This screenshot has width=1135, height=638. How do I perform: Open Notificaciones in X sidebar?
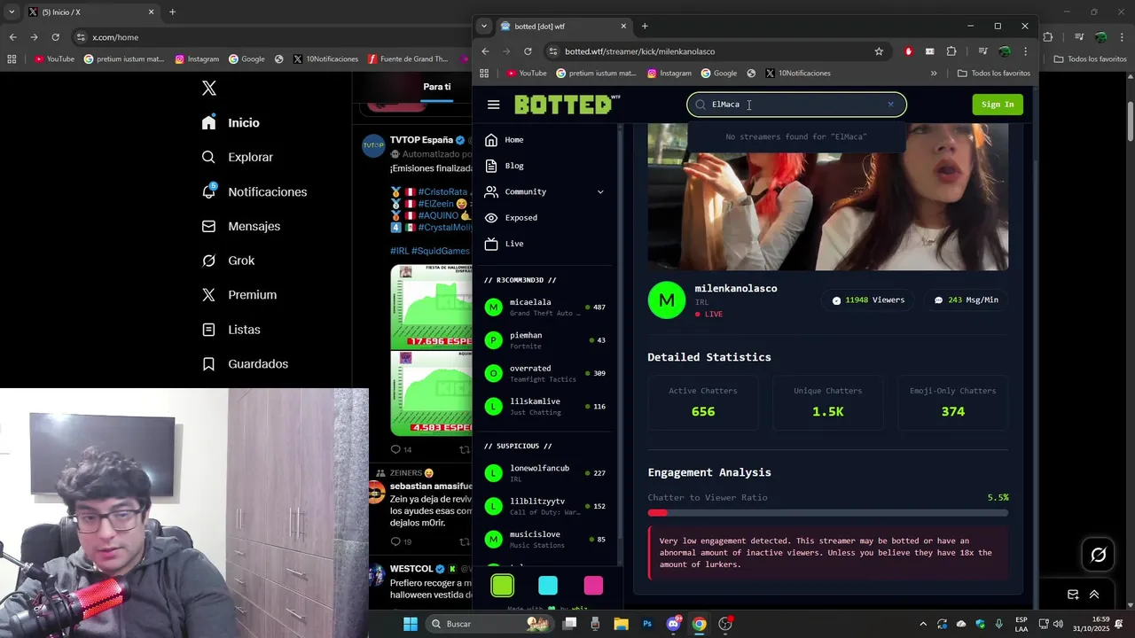(x=254, y=191)
